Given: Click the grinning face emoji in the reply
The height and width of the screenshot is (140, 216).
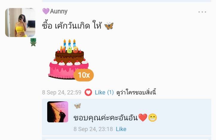Looking at the screenshot, I should (x=152, y=118).
